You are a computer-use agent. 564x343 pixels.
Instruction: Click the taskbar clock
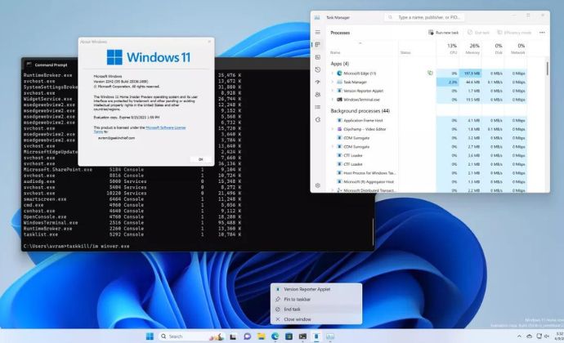(x=559, y=336)
